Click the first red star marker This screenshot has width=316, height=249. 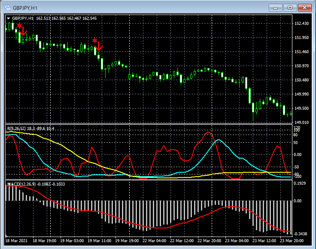19,26
